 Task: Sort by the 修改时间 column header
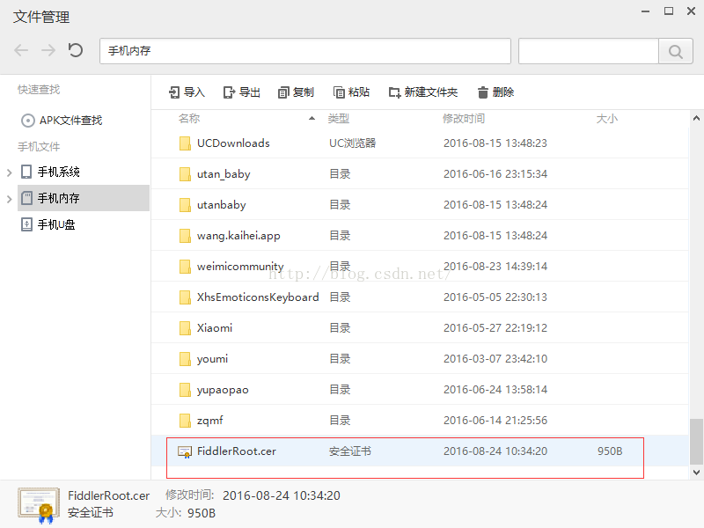click(x=464, y=119)
